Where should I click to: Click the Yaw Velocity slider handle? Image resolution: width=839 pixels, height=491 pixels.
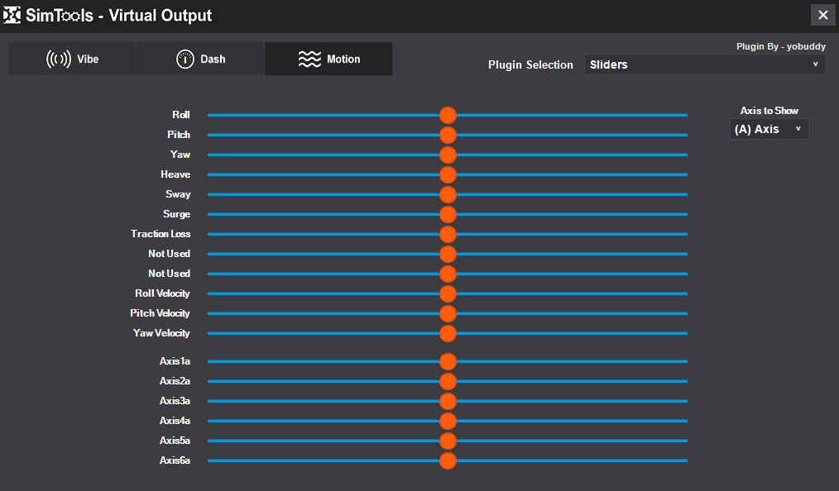[x=448, y=333]
